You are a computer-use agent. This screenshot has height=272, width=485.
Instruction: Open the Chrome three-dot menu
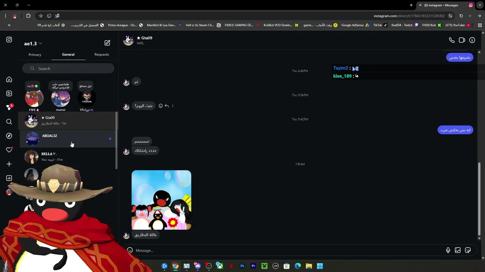pos(5,16)
